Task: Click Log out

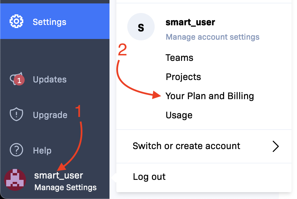Action: [149, 177]
